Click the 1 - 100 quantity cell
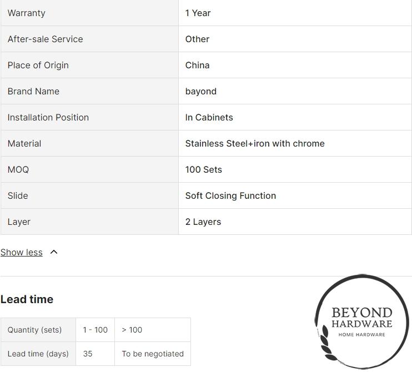 click(x=96, y=330)
